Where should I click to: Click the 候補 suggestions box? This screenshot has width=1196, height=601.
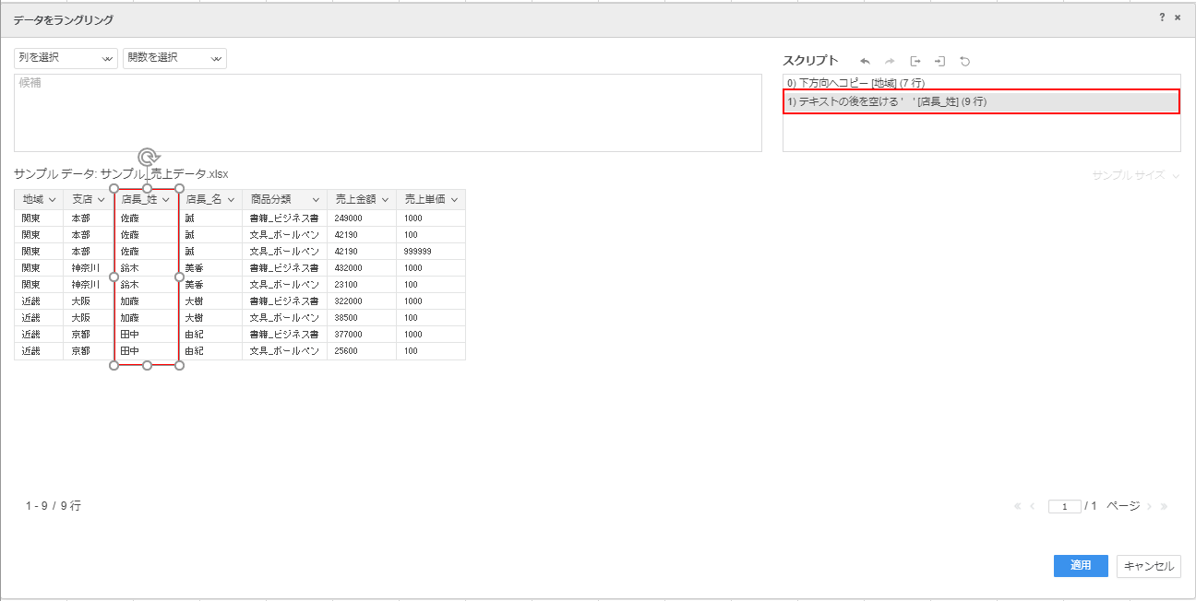[388, 112]
